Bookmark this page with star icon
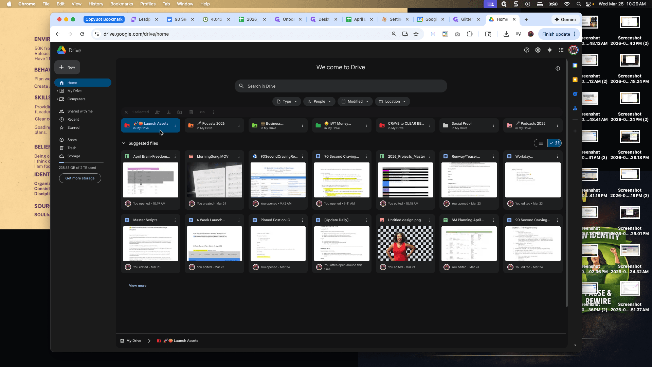Viewport: 652px width, 367px height. (x=416, y=34)
